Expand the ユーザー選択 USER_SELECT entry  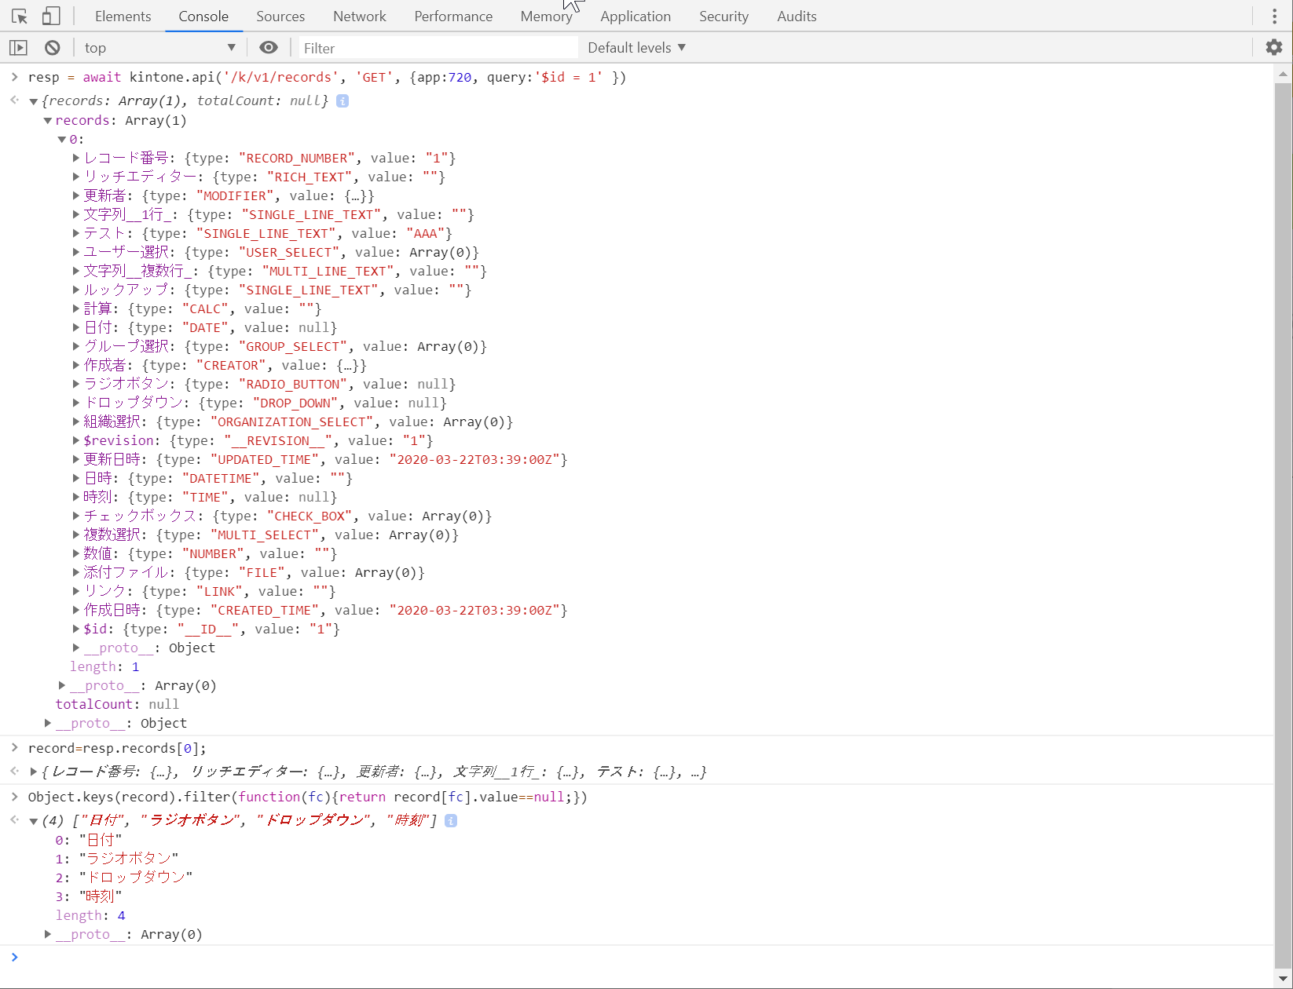click(x=76, y=252)
